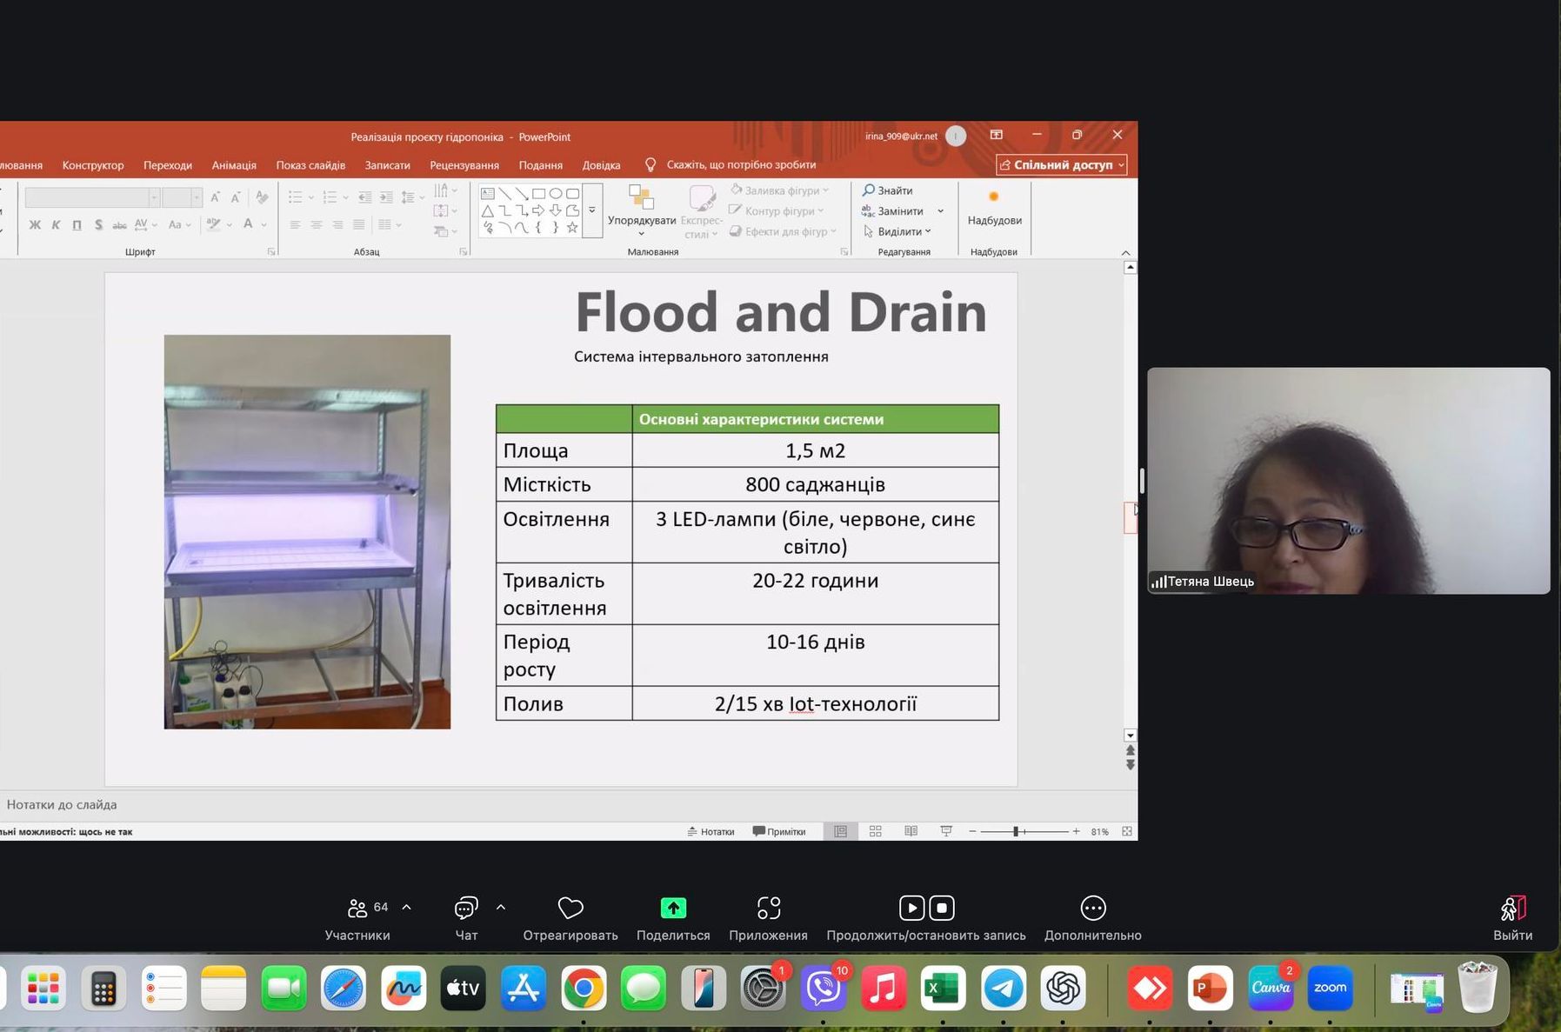Image resolution: width=1561 pixels, height=1032 pixels.
Task: Toggle normal view in the status bar
Action: (840, 831)
